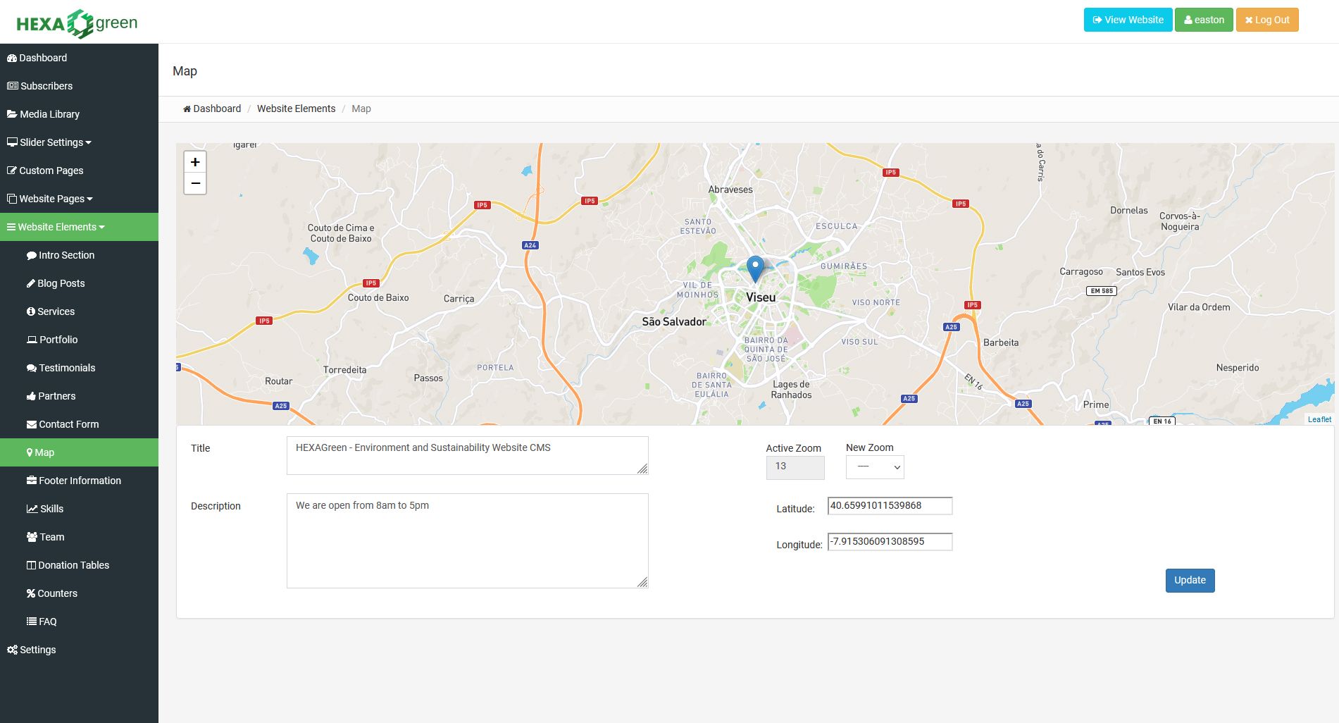Click the View Website button
The height and width of the screenshot is (723, 1339).
coord(1128,20)
